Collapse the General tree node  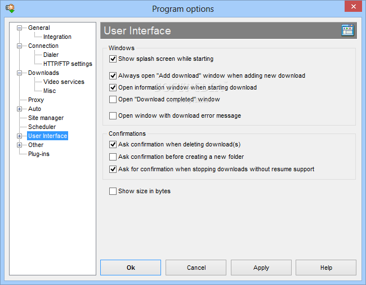[x=19, y=28]
